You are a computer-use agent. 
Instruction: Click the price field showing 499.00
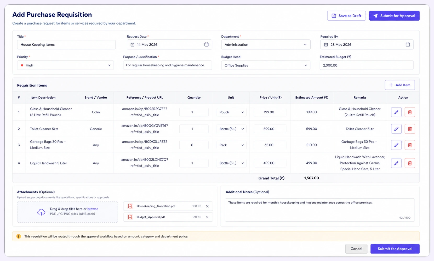270,163
